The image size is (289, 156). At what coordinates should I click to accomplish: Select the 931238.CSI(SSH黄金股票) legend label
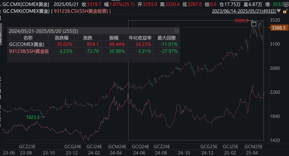[x=81, y=11]
